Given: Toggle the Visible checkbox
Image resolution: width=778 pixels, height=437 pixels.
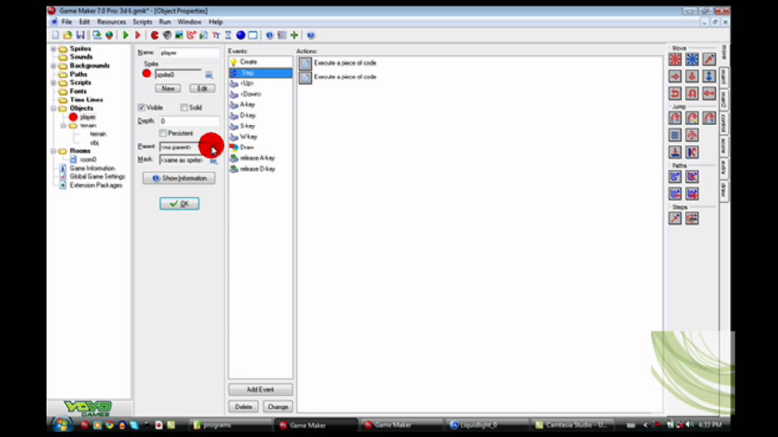Looking at the screenshot, I should tap(142, 107).
